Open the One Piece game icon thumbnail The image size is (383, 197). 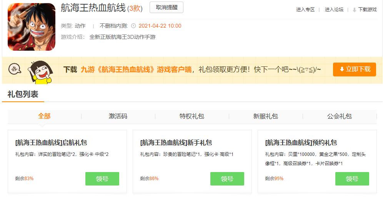click(x=32, y=27)
